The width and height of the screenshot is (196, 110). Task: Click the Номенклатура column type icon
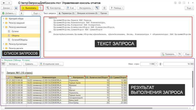coord(28,77)
